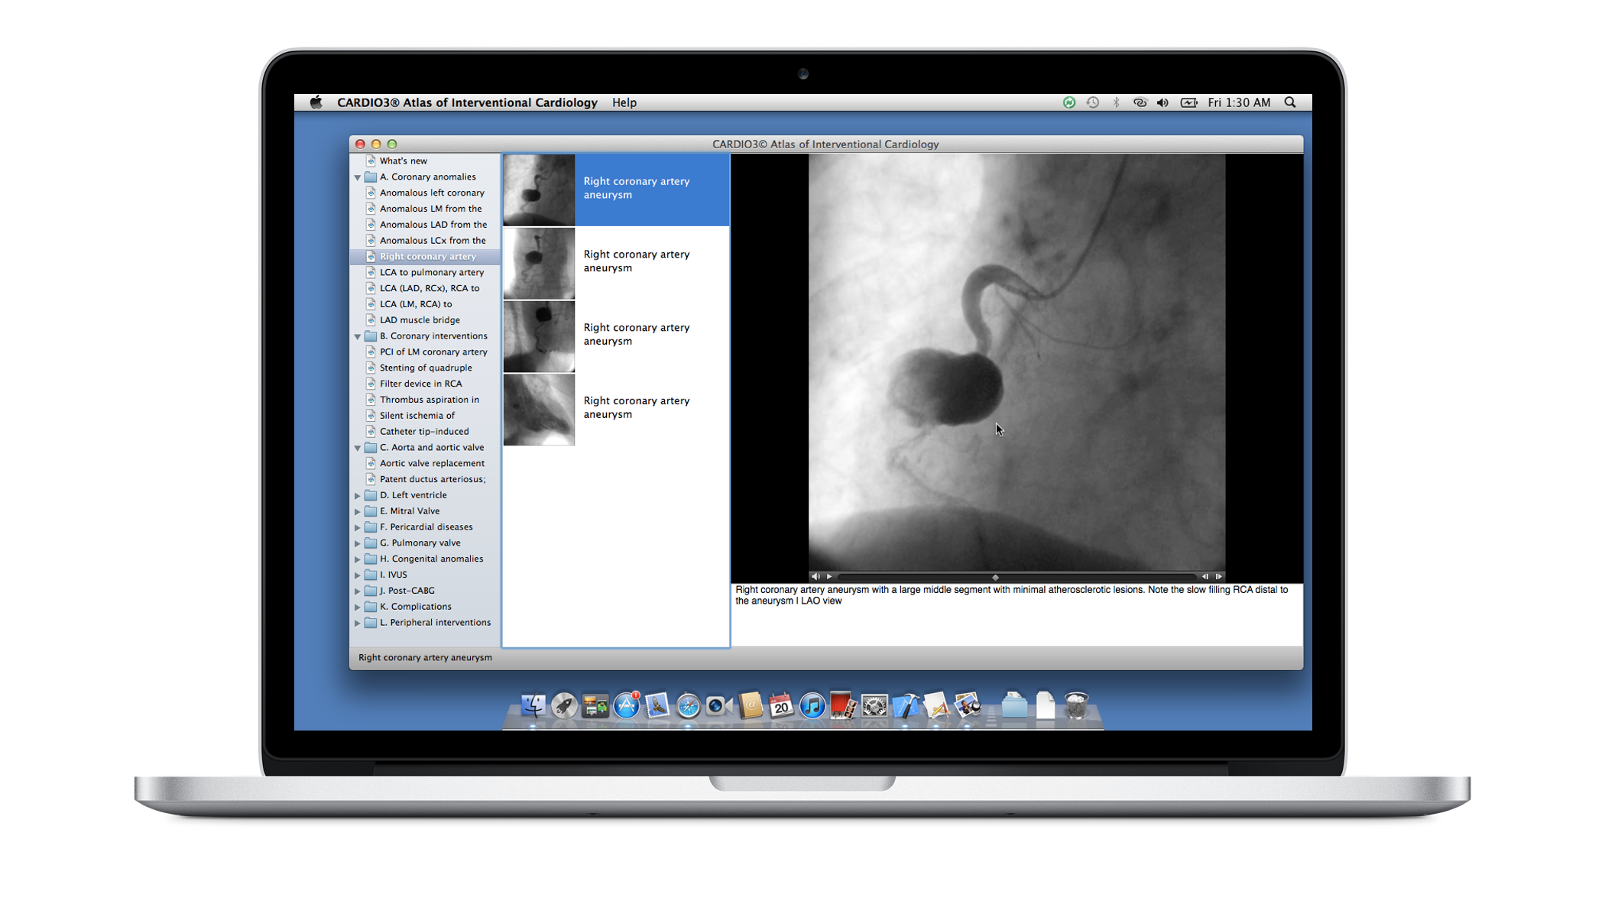Viewport: 1605px width, 917px height.
Task: Collapse the B. Coronary interventions folder
Action: pyautogui.click(x=358, y=336)
